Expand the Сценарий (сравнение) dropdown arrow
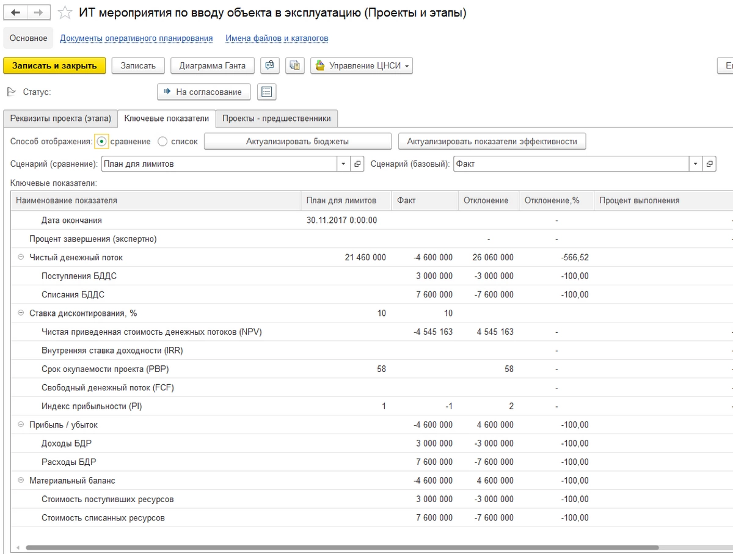Image resolution: width=733 pixels, height=554 pixels. point(343,164)
